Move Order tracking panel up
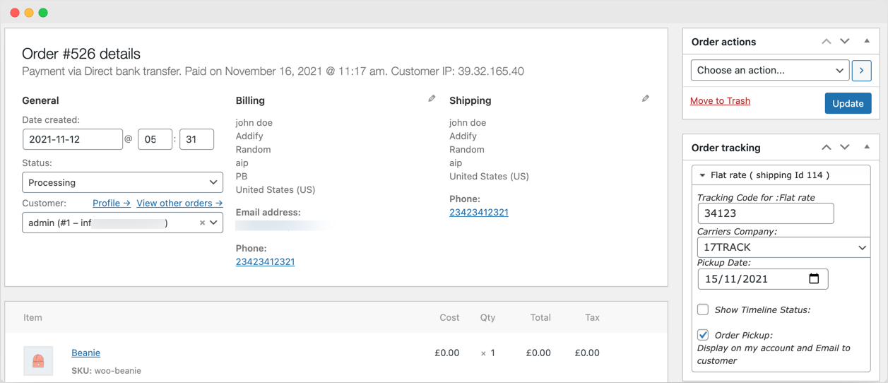 point(826,148)
